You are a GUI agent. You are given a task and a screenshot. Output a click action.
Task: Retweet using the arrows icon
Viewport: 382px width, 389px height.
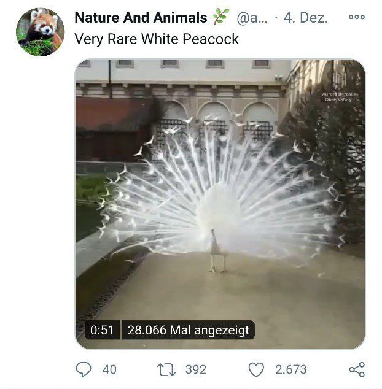pos(166,369)
